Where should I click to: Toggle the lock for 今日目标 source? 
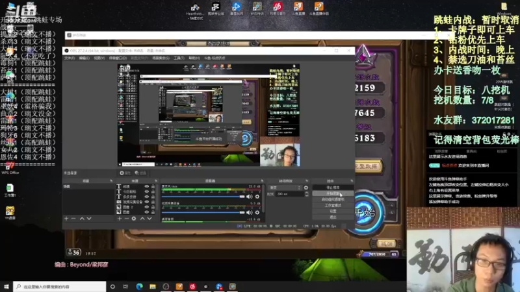(153, 191)
